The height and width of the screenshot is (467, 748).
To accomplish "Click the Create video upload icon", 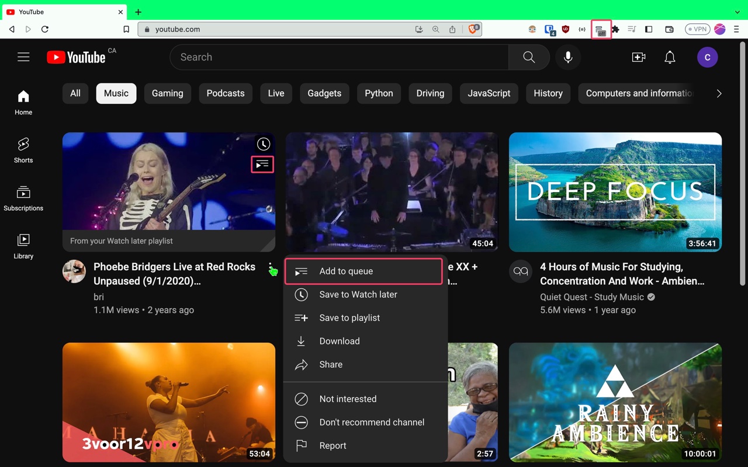I will tap(638, 57).
